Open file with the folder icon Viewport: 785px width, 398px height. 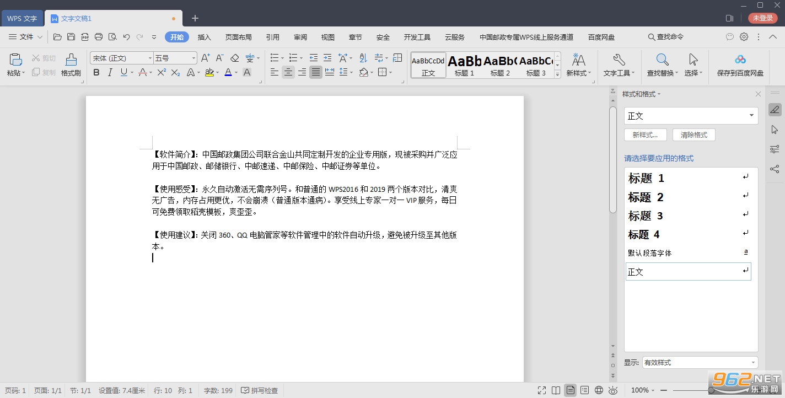click(57, 37)
